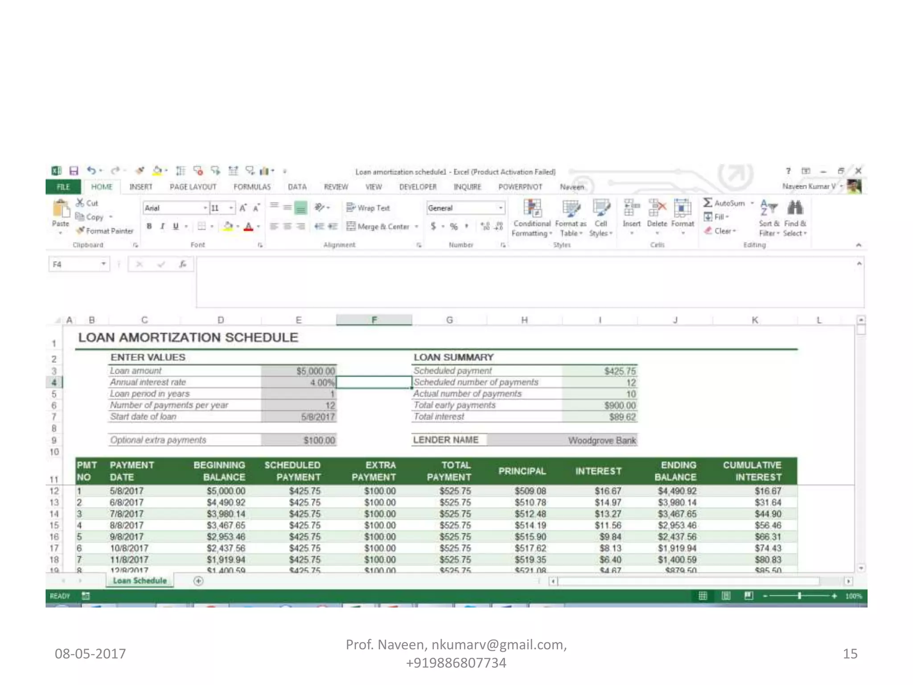Click the AutoSum sigma icon

click(x=707, y=203)
